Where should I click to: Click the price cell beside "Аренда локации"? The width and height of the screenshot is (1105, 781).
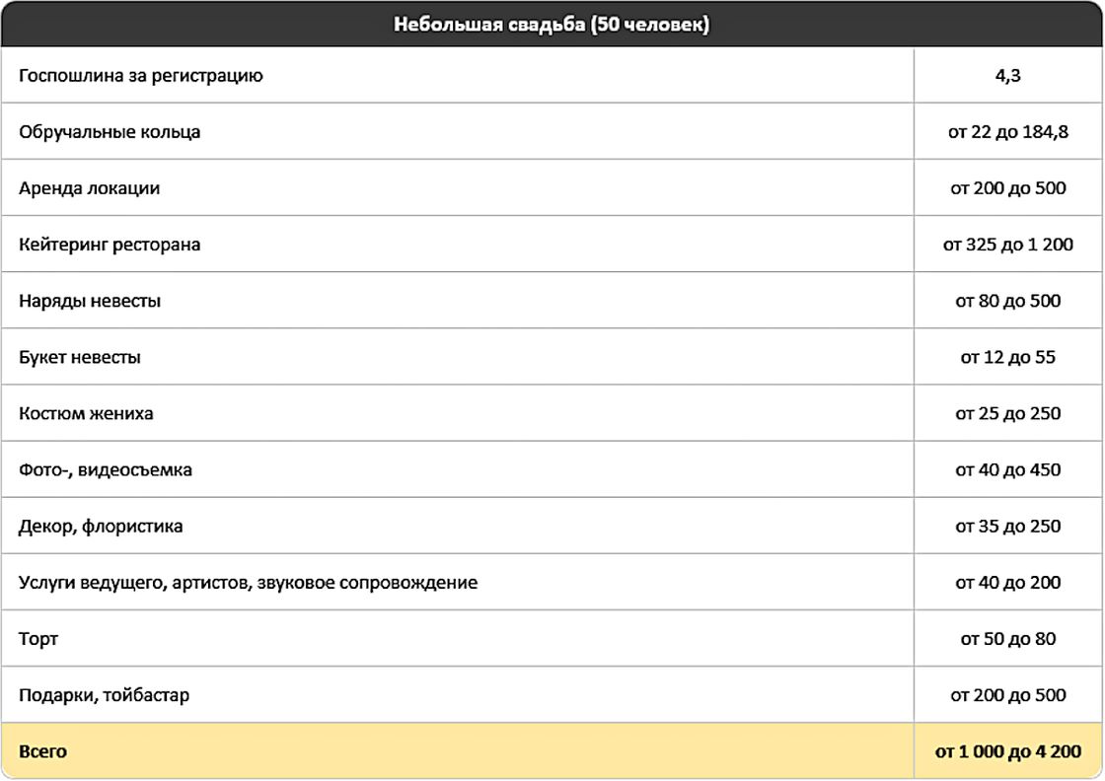[x=1007, y=188]
